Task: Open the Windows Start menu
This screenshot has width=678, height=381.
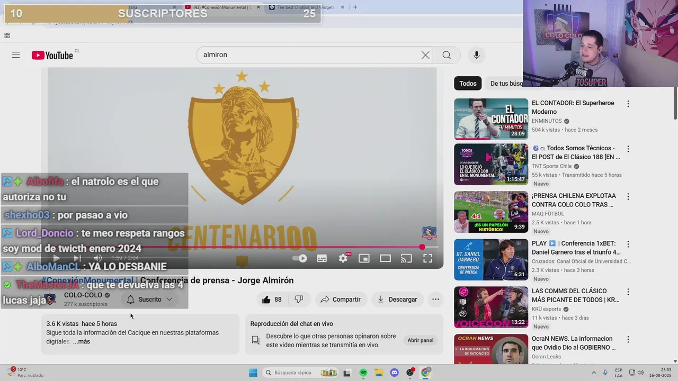Action: pos(253,373)
